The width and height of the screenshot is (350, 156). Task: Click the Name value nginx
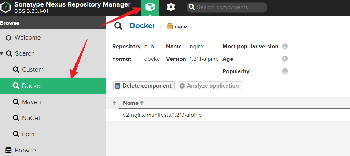(197, 47)
